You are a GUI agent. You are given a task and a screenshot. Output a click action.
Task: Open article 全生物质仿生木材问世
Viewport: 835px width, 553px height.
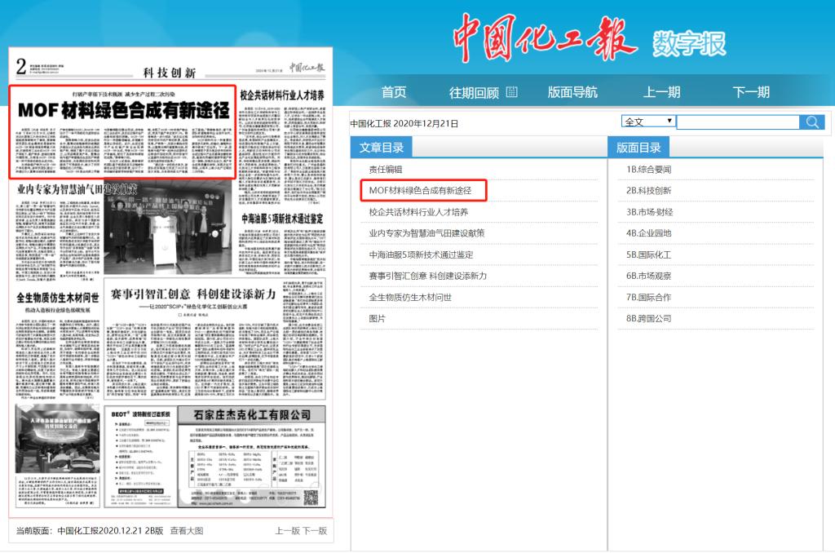point(410,297)
